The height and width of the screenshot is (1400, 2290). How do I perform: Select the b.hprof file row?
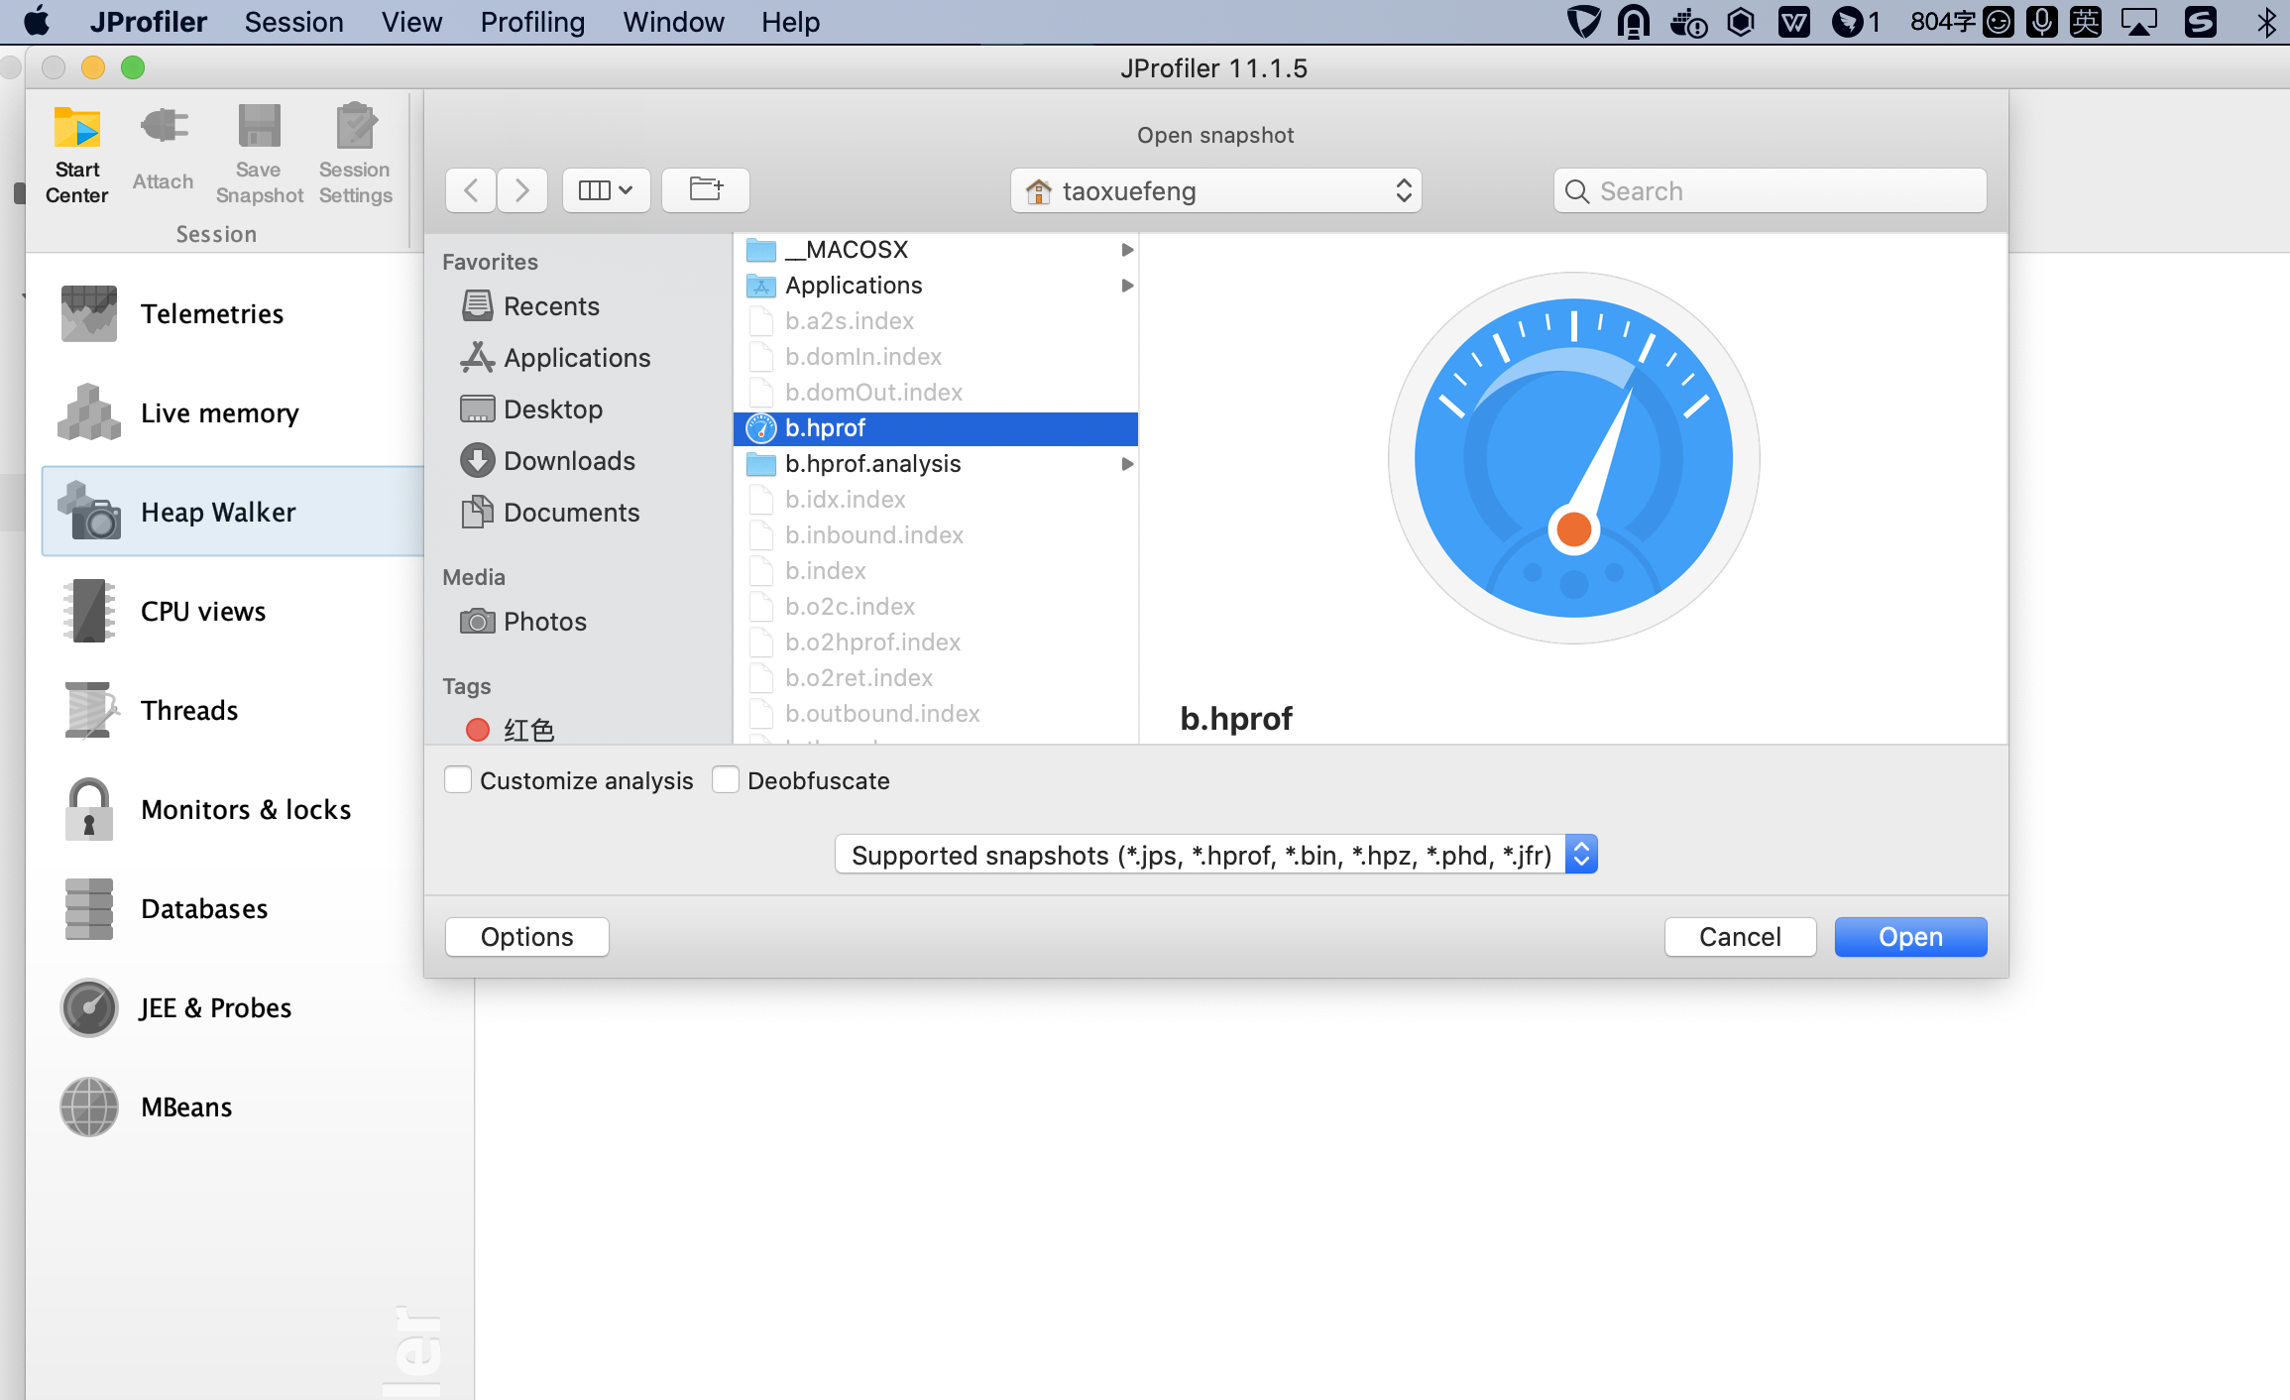(x=936, y=428)
